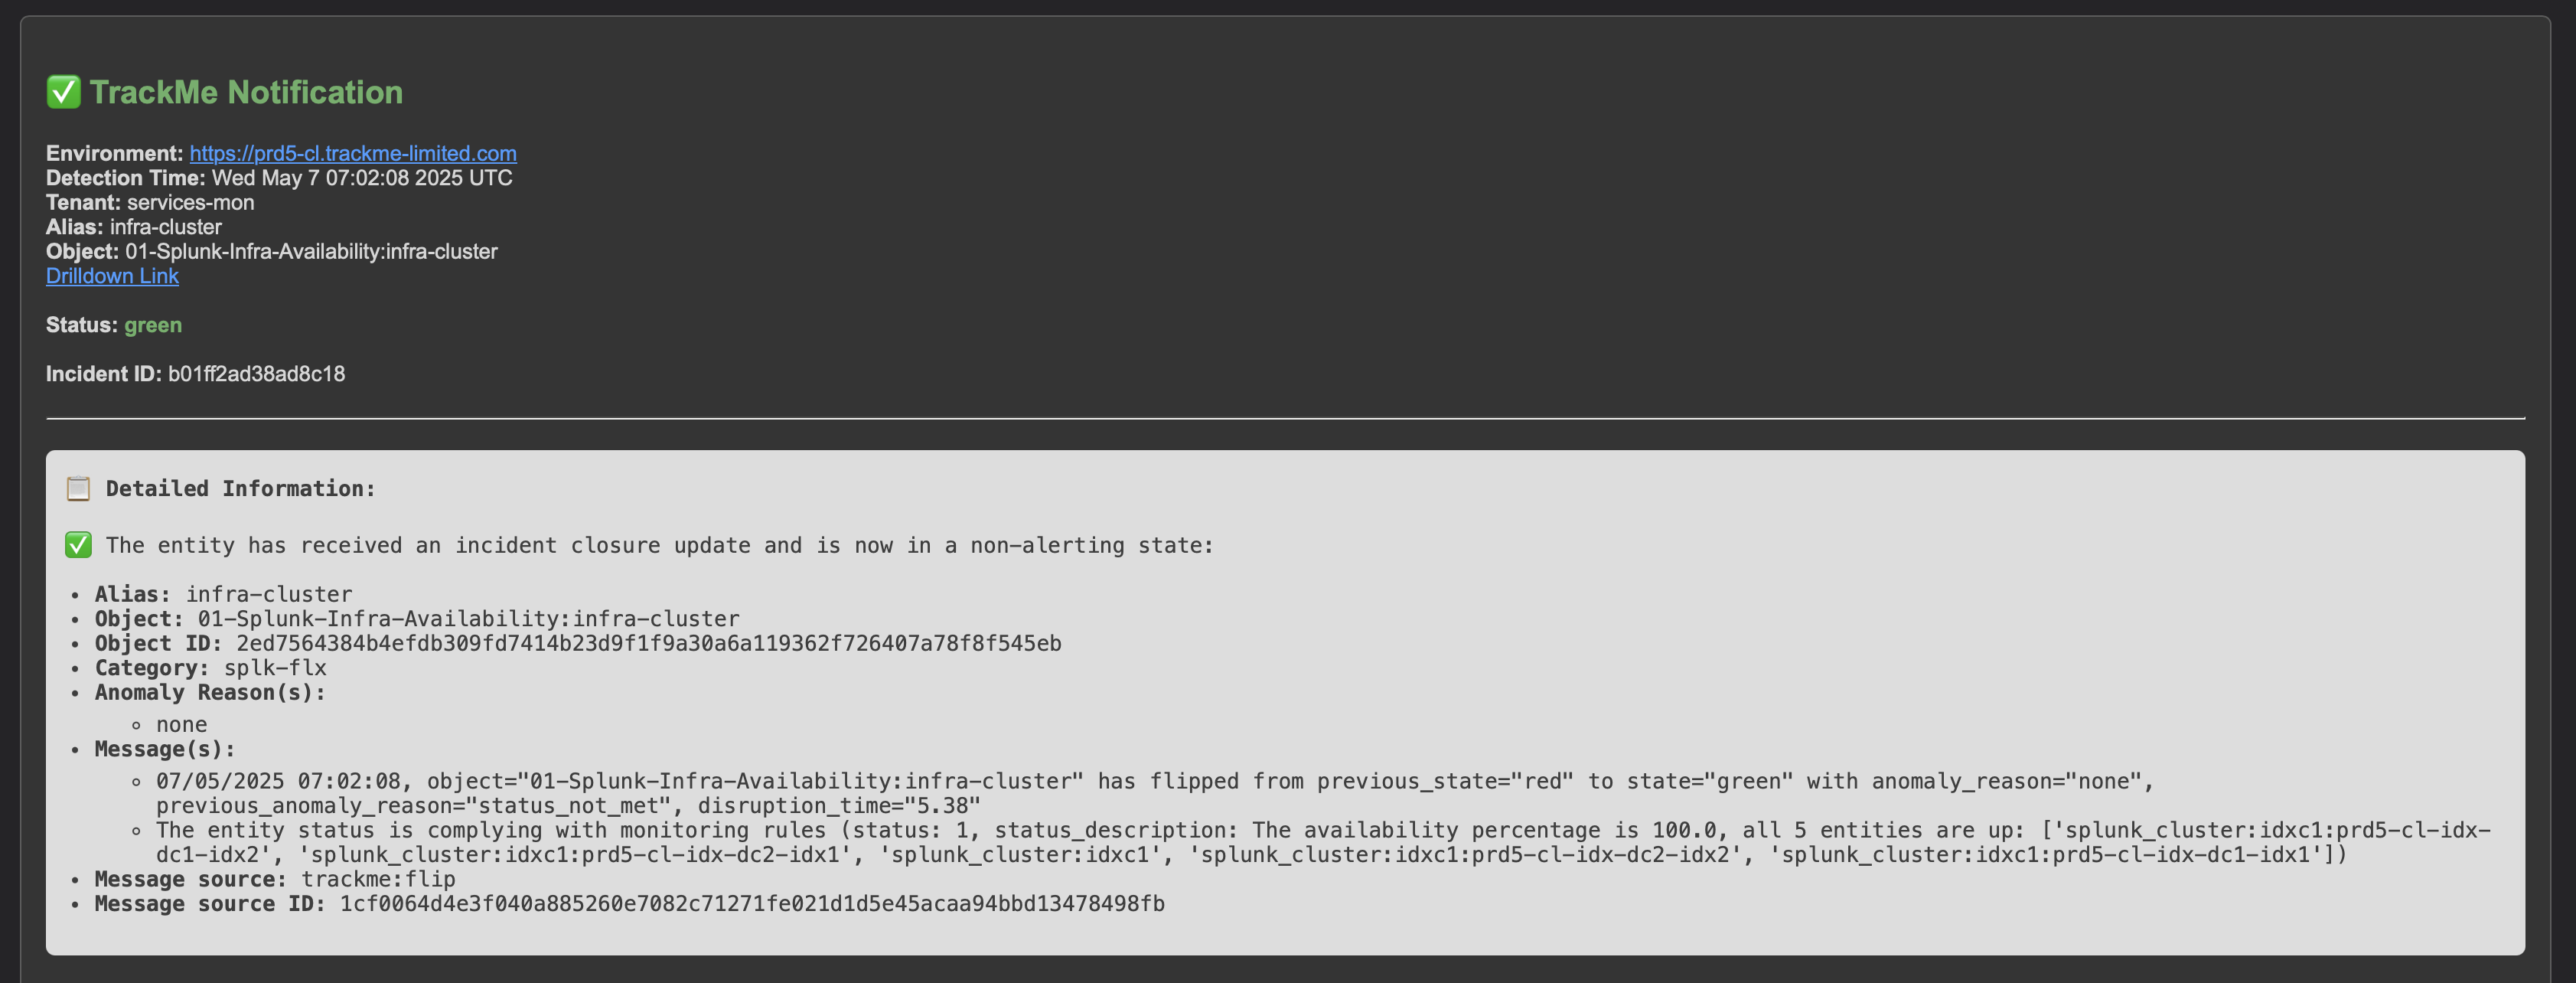Viewport: 2576px width, 983px height.
Task: Click the Incident ID b01ff2ad38ad8c18
Action: pos(256,374)
